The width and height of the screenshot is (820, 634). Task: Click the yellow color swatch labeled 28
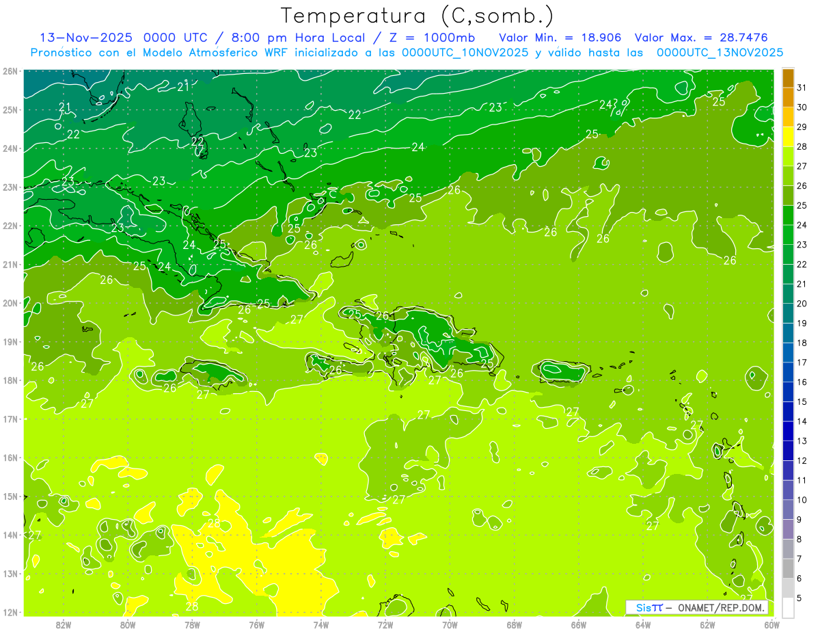pyautogui.click(x=788, y=136)
